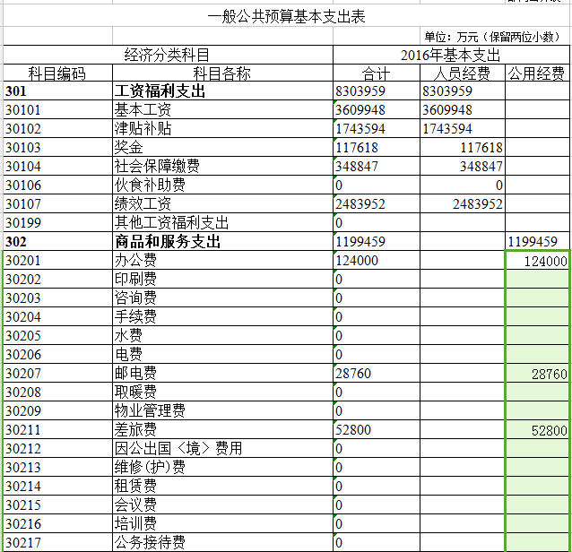Image resolution: width=572 pixels, height=552 pixels.
Task: Select the cell 差旅费
Action: point(222,429)
